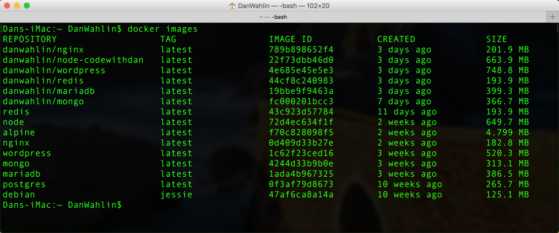The image size is (559, 233).
Task: Click the 663.9 MB size value
Action: pos(508,60)
